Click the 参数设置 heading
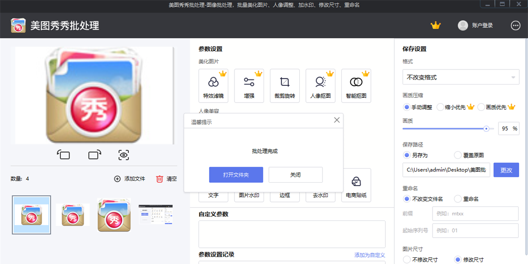Viewport: 528px width, 264px height. pyautogui.click(x=210, y=49)
